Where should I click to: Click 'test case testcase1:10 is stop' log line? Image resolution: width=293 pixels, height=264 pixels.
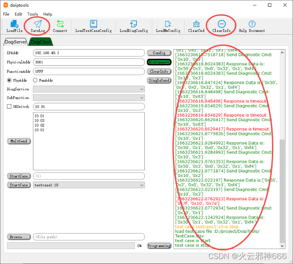(x=207, y=227)
